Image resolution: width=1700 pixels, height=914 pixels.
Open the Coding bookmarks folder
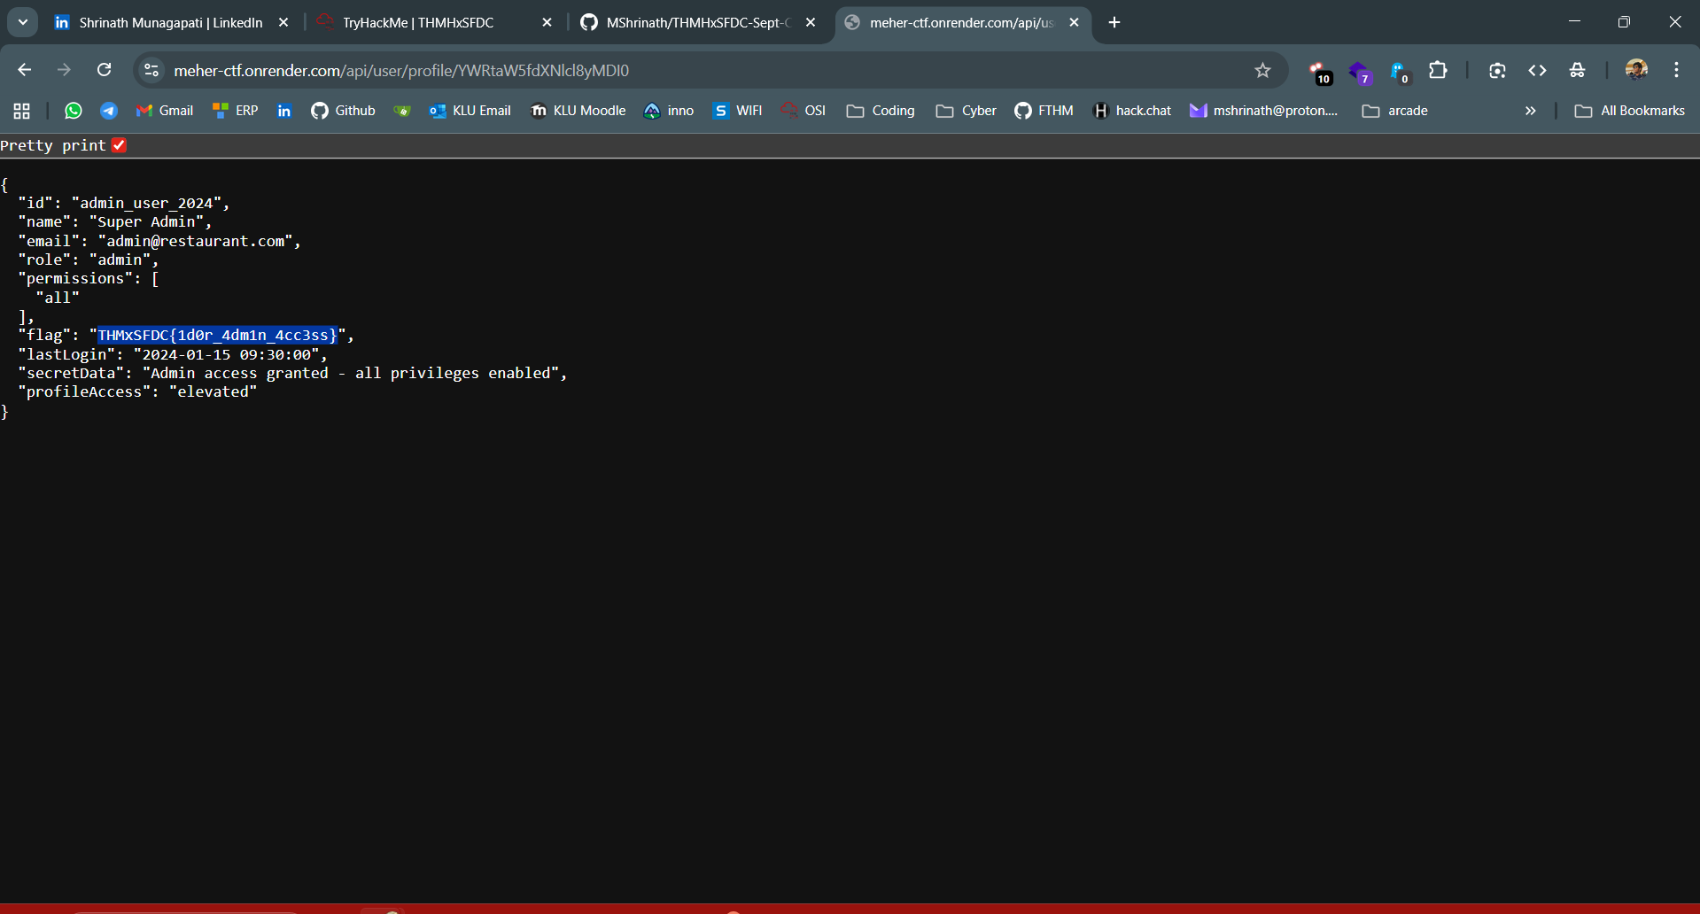point(881,111)
